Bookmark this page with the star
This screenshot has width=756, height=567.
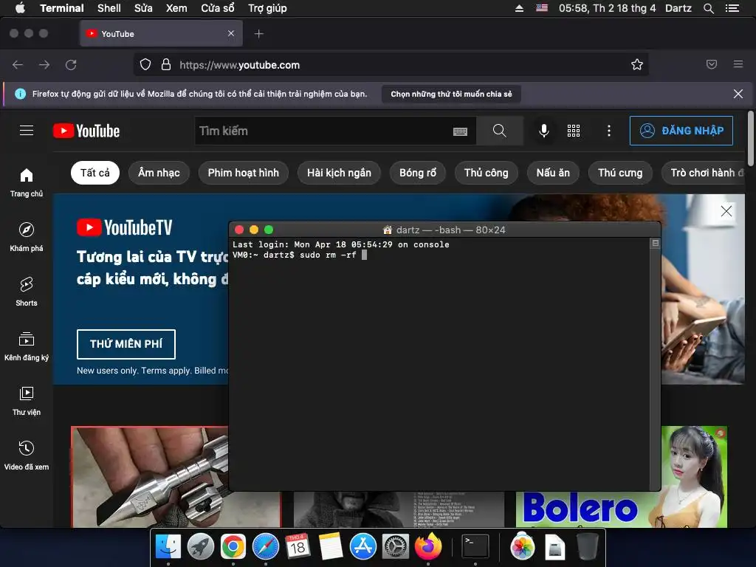637,65
